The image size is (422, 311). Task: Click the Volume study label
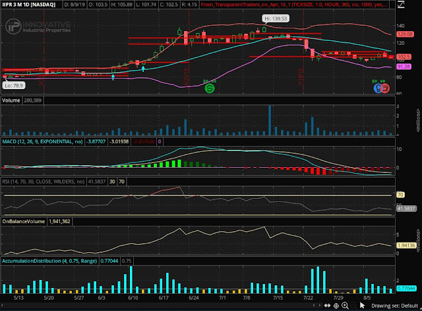11,100
